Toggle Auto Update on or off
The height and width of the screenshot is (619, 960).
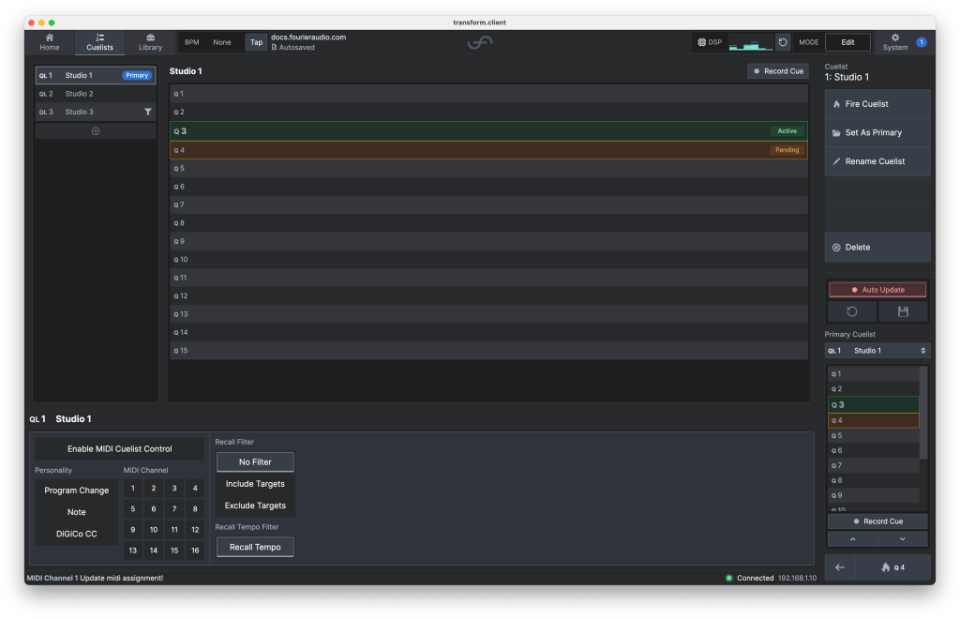tap(877, 290)
